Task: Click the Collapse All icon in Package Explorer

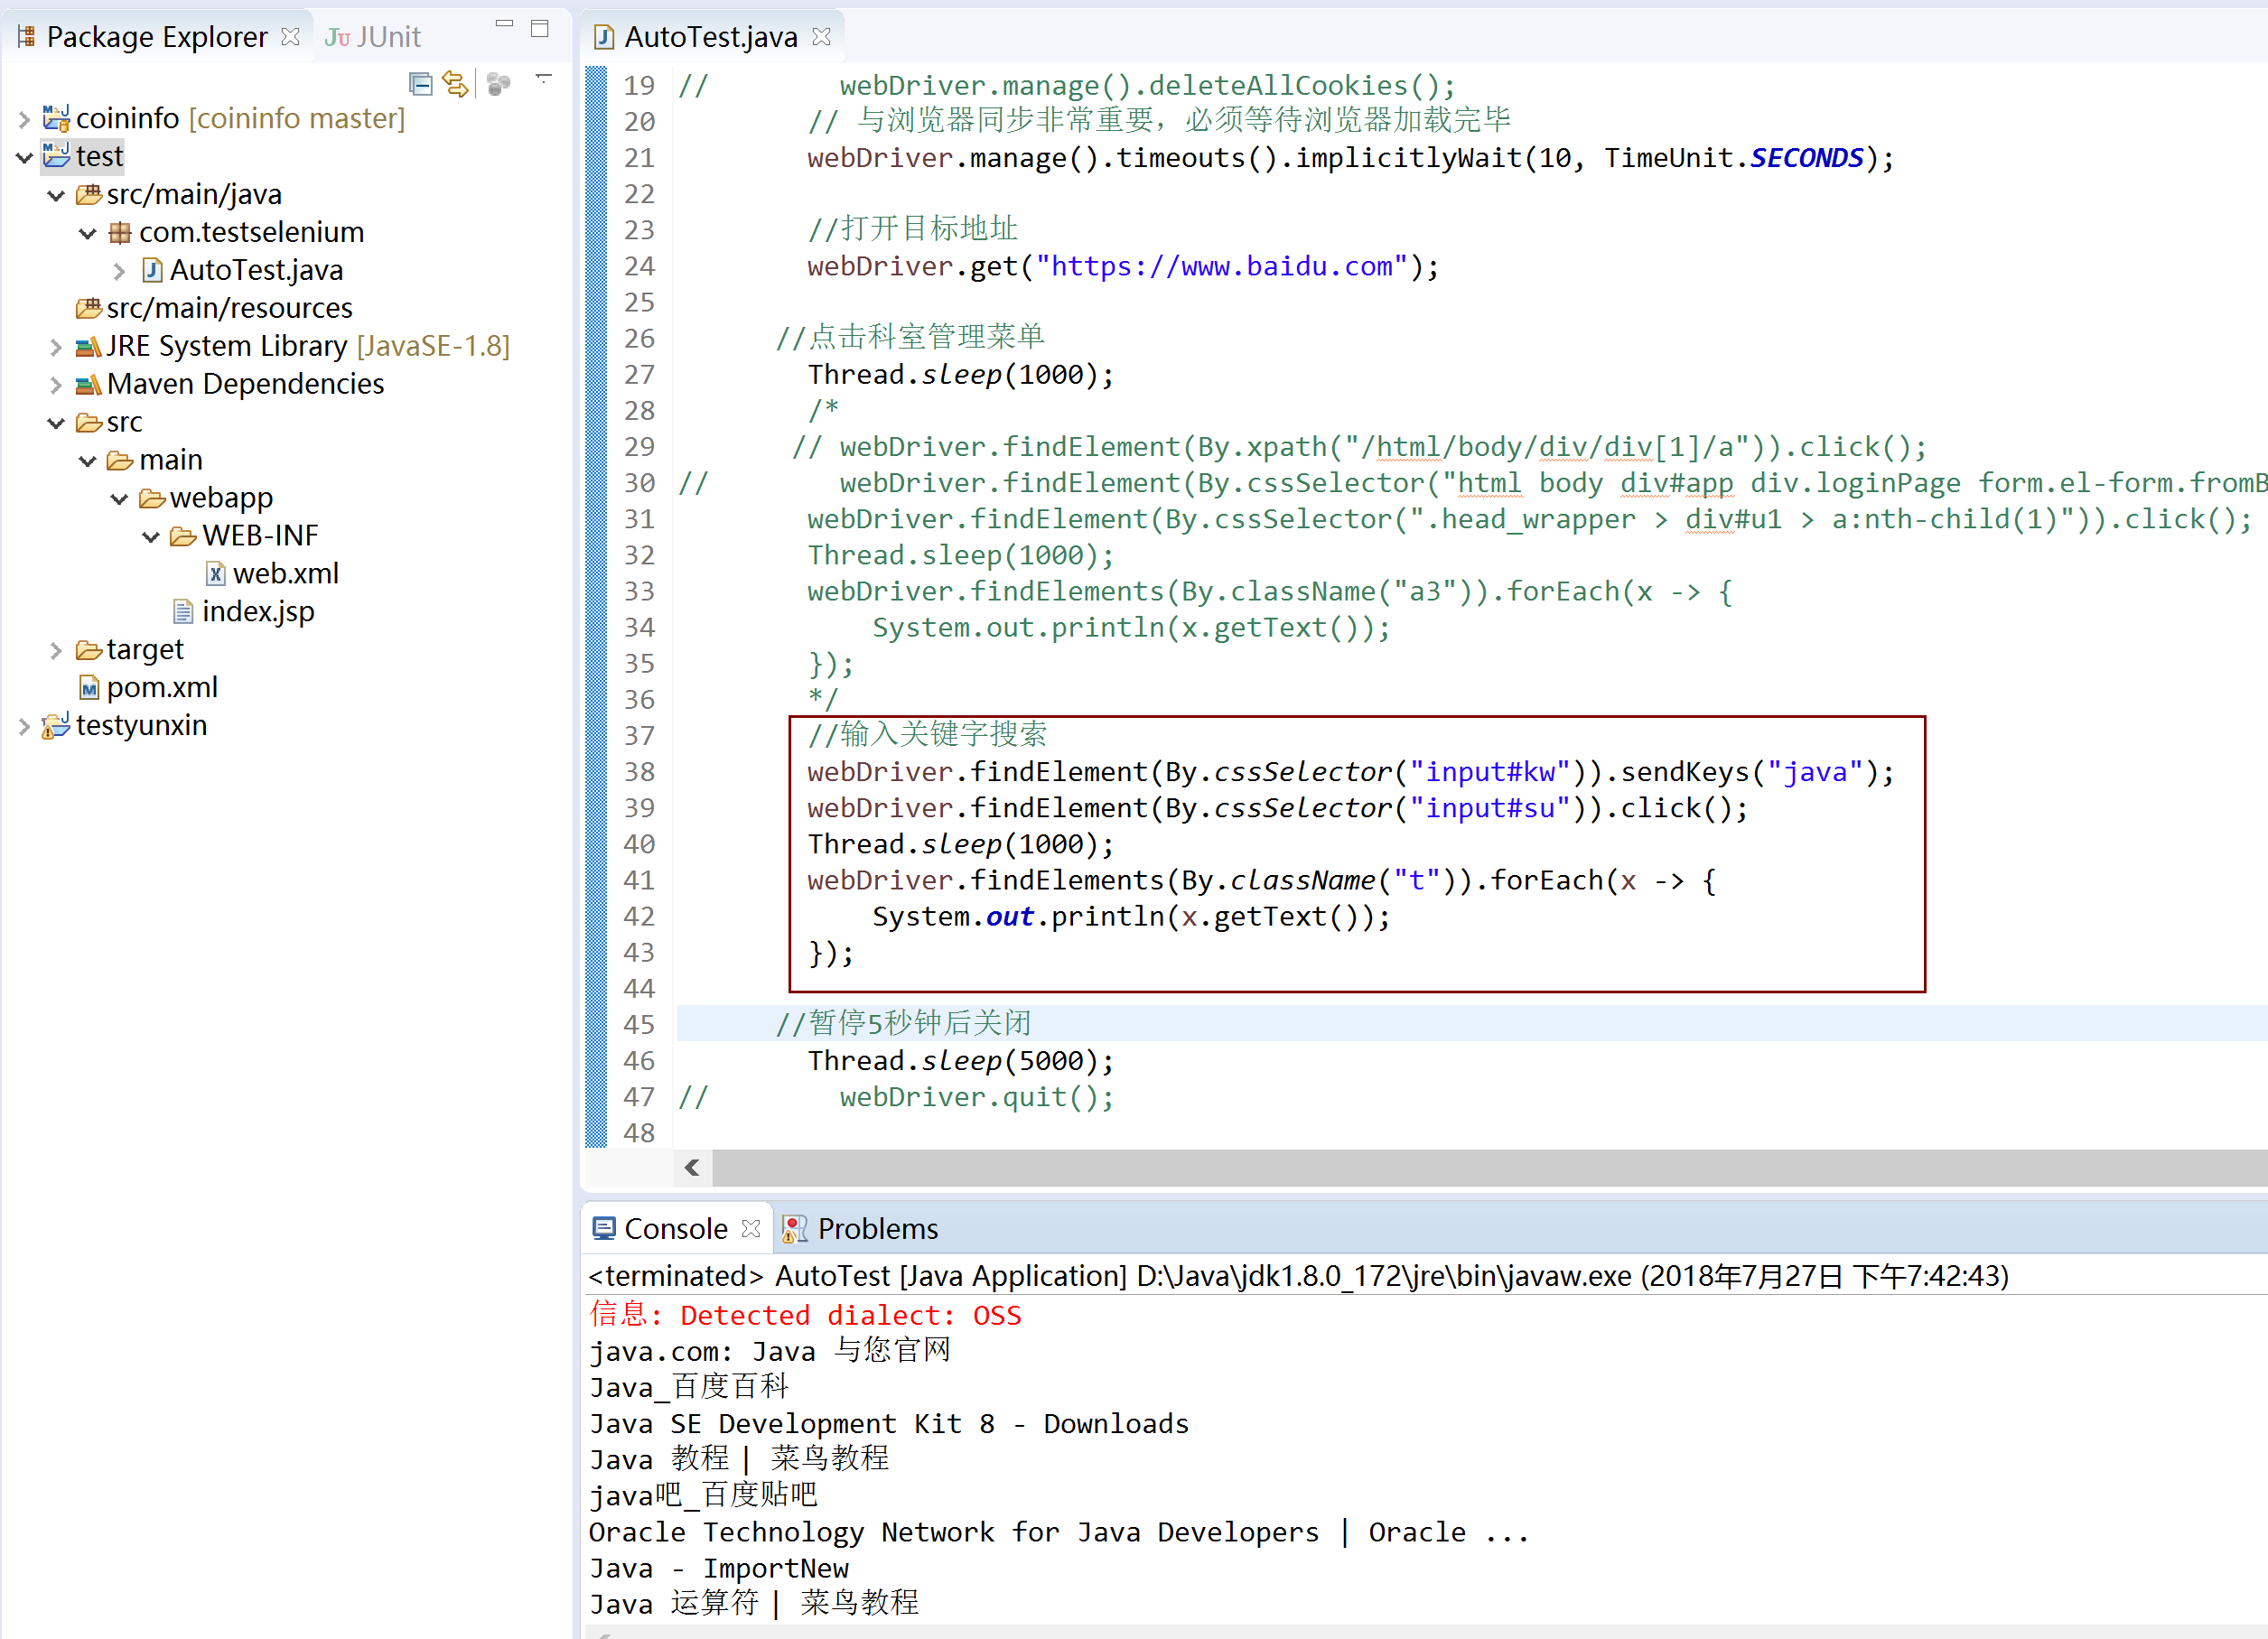Action: coord(421,84)
